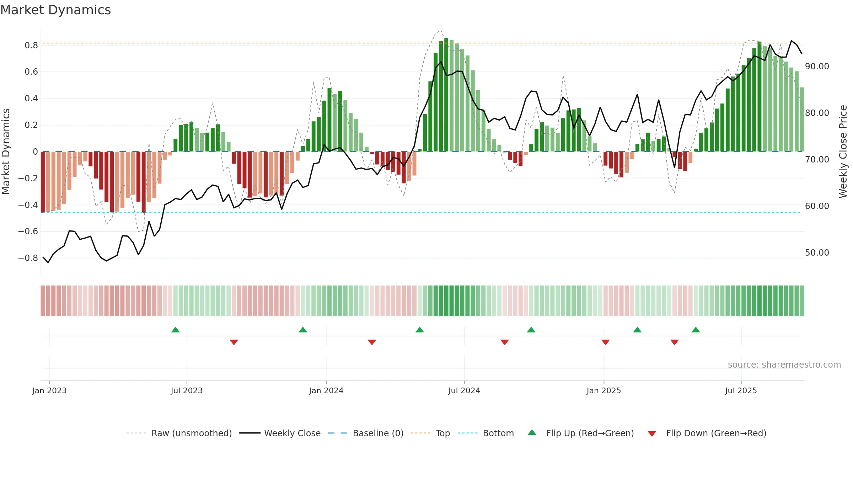
Task: Click 'Flip Up (Red→Green)' legend label
Action: tap(590, 433)
